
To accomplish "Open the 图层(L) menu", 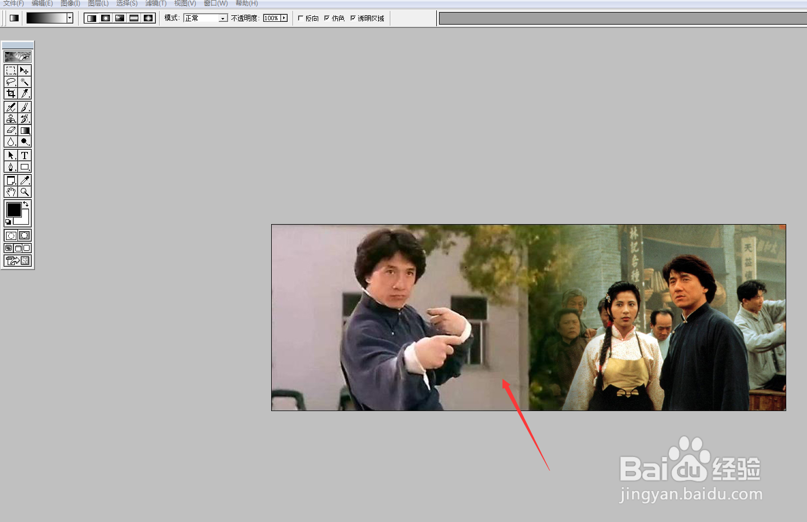I will pyautogui.click(x=98, y=3).
